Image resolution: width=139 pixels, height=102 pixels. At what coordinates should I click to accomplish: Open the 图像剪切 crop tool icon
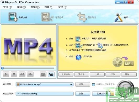coord(82,17)
